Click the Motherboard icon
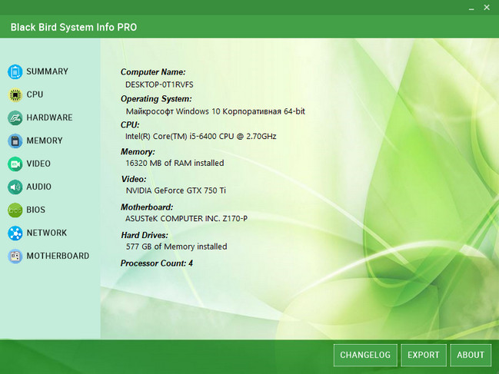 pos(15,256)
